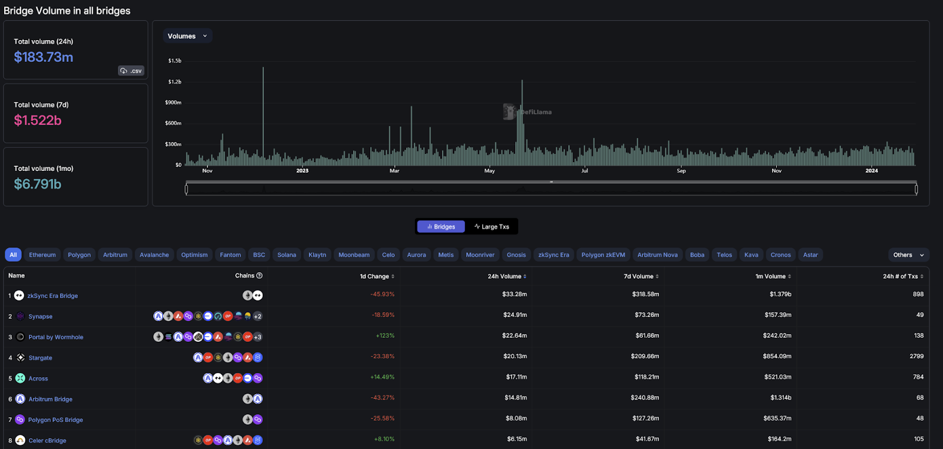Viewport: 943px width, 449px height.
Task: Click the zkSync Era Bridge logo icon
Action: [x=19, y=295]
